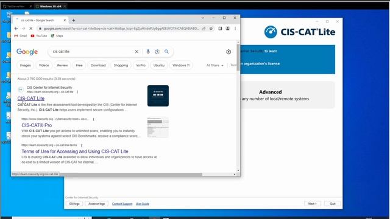Click the browser vertical scrollbar thumb
Screen dimensions: 390x219
coord(238,57)
